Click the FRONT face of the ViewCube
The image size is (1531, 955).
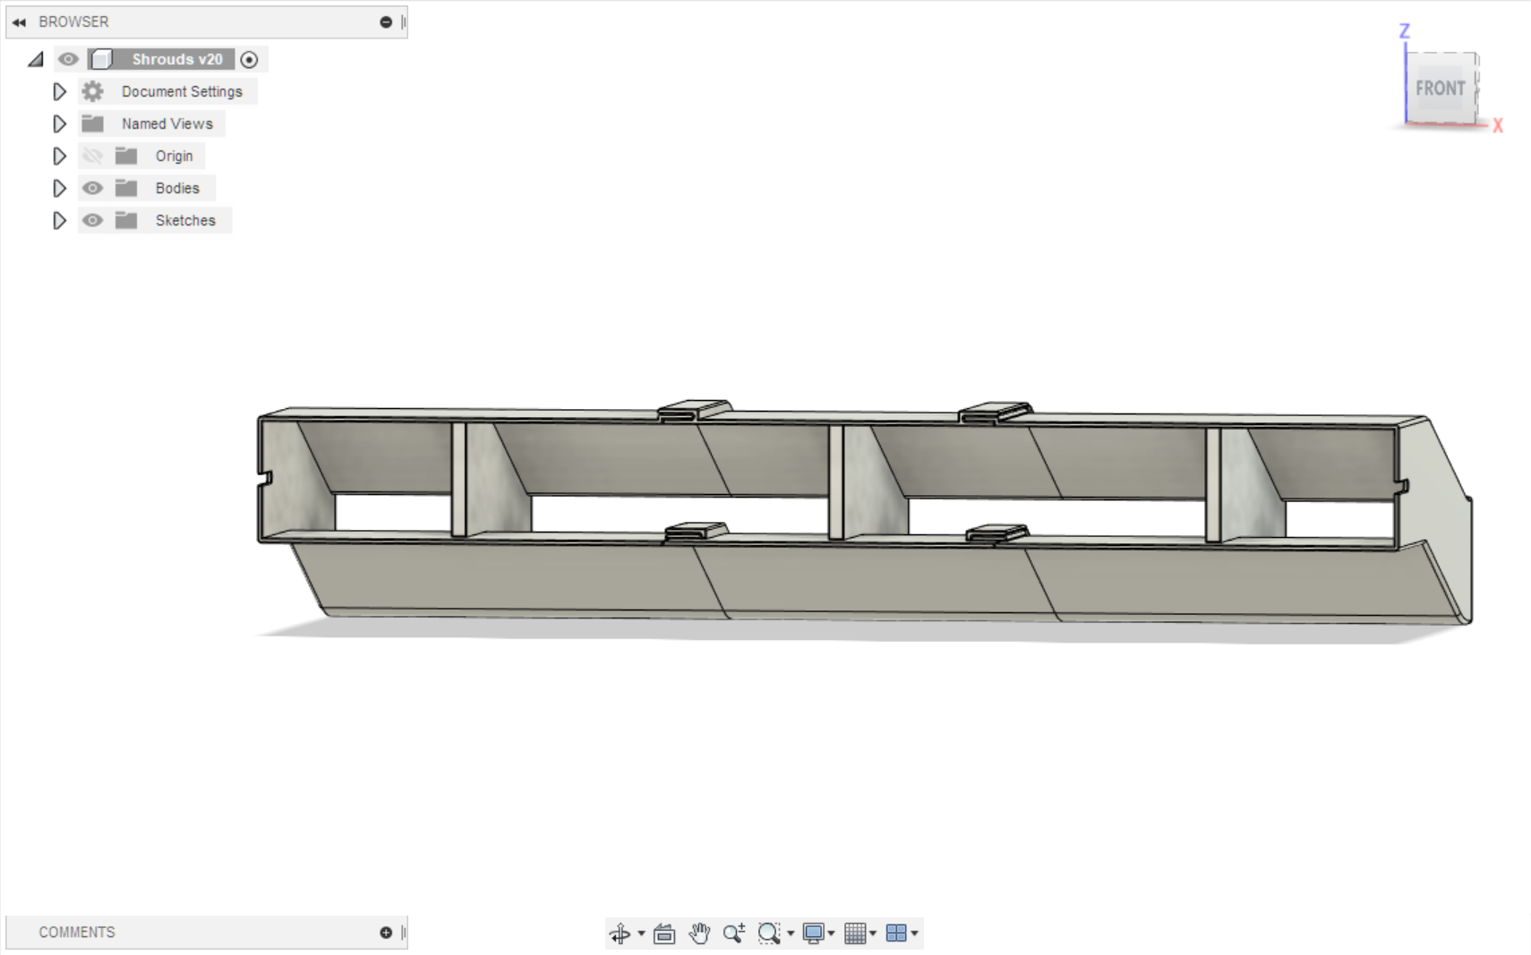1440,89
